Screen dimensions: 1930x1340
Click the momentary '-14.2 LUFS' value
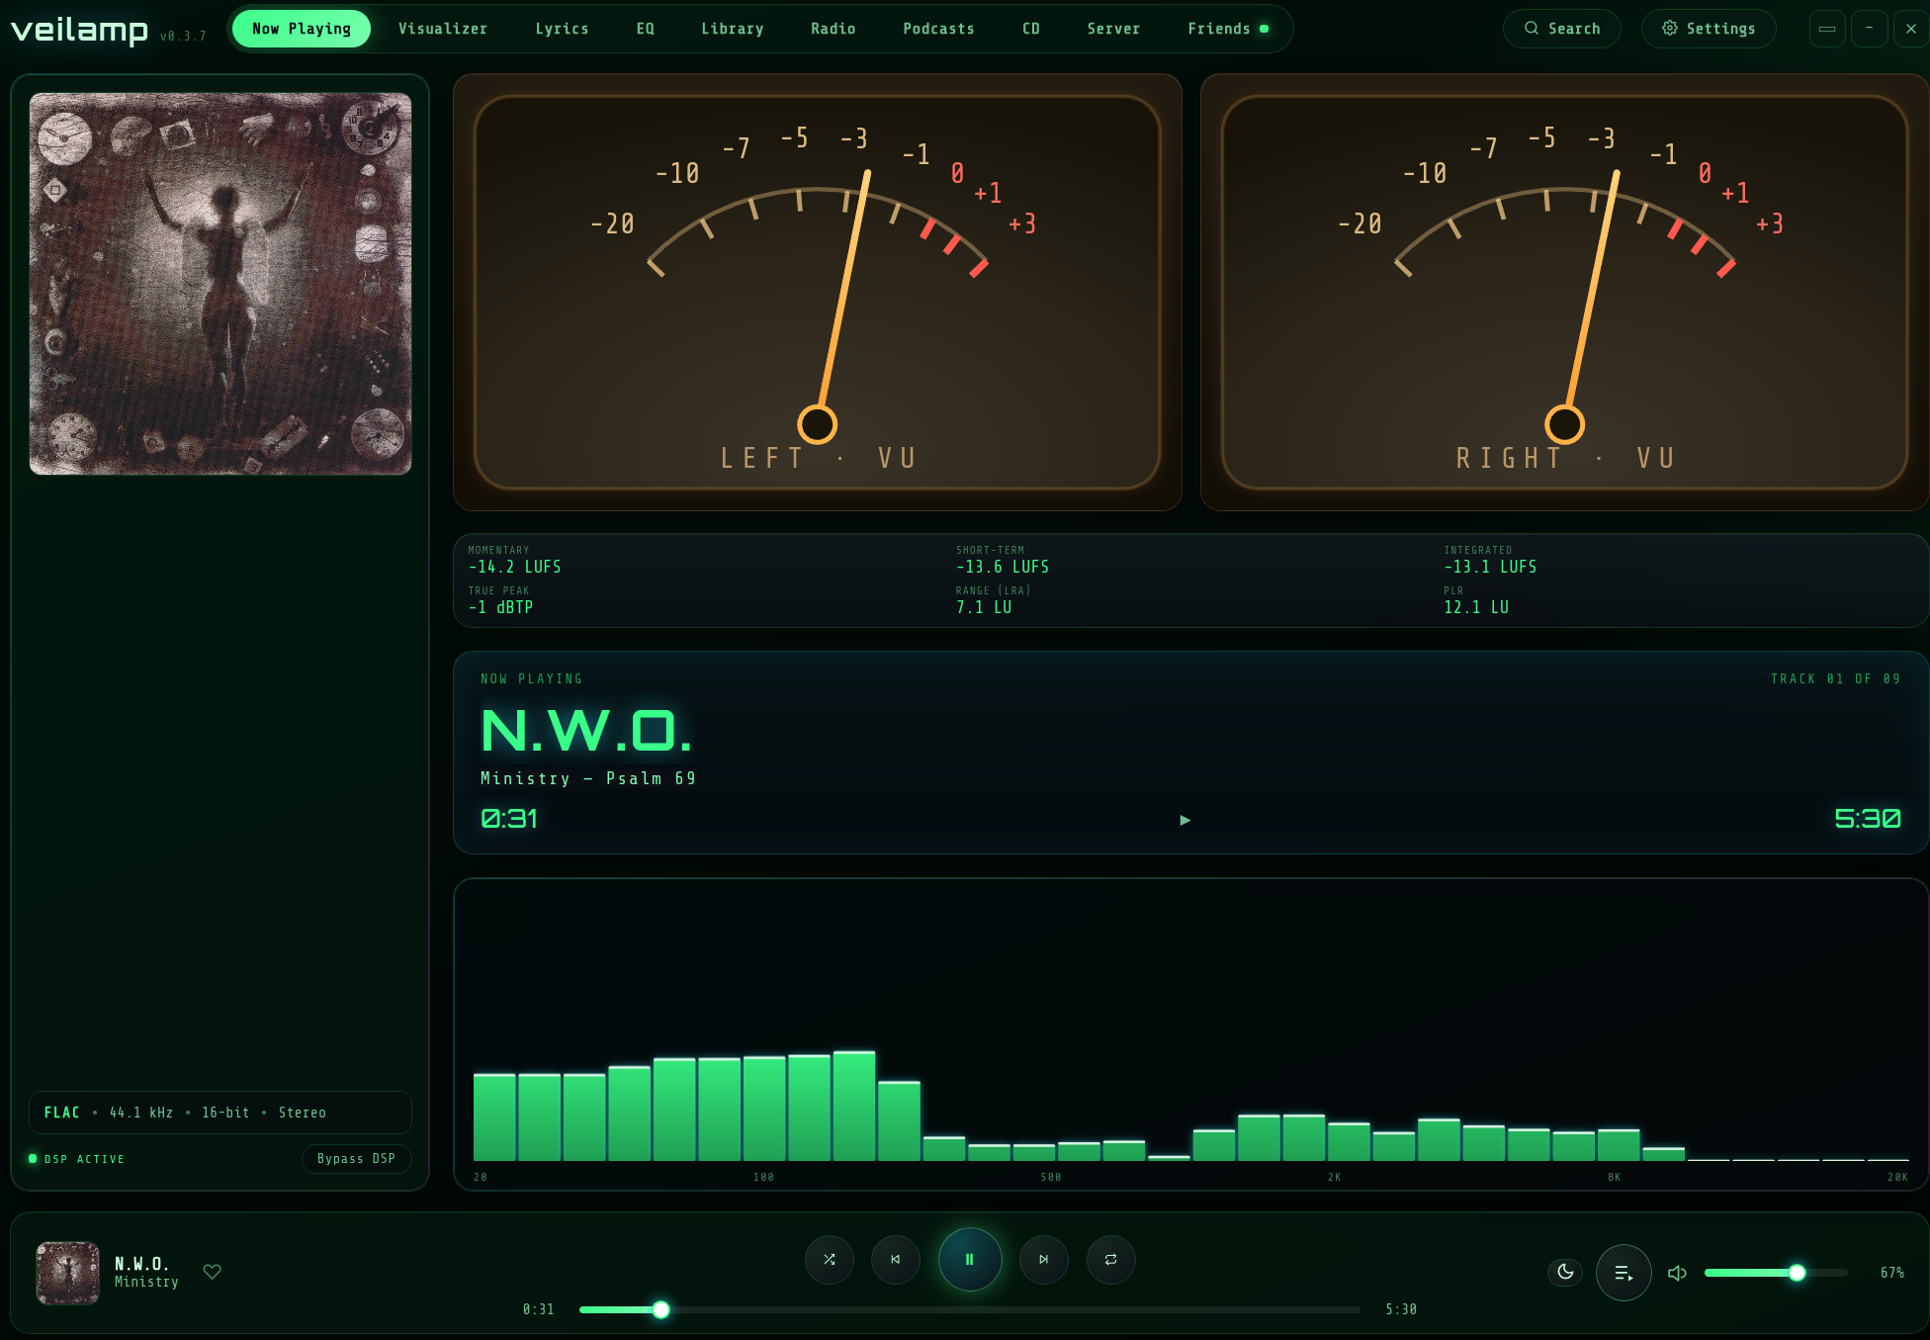514,567
